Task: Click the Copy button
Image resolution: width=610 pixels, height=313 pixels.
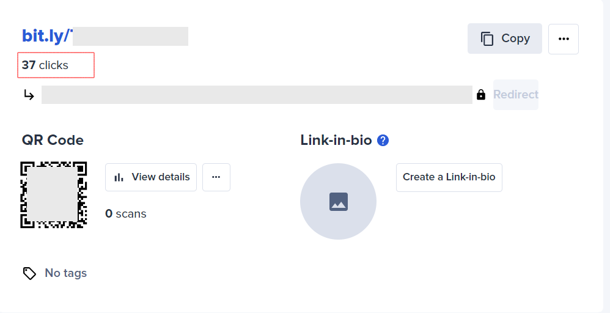Action: [504, 39]
